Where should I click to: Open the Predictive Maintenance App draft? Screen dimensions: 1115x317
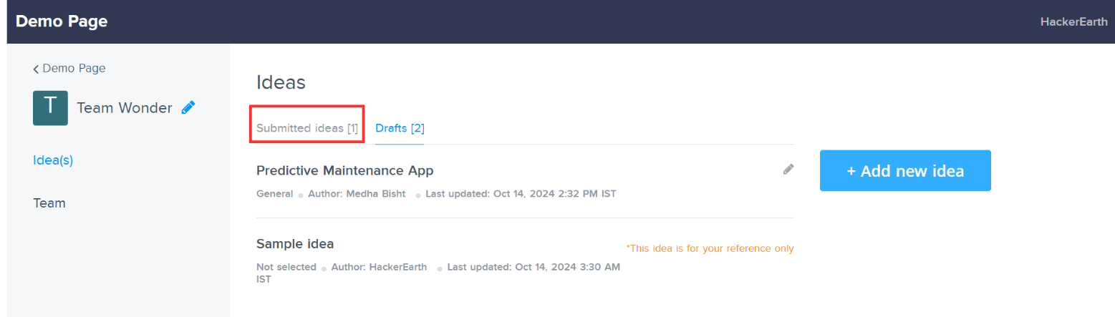point(344,170)
